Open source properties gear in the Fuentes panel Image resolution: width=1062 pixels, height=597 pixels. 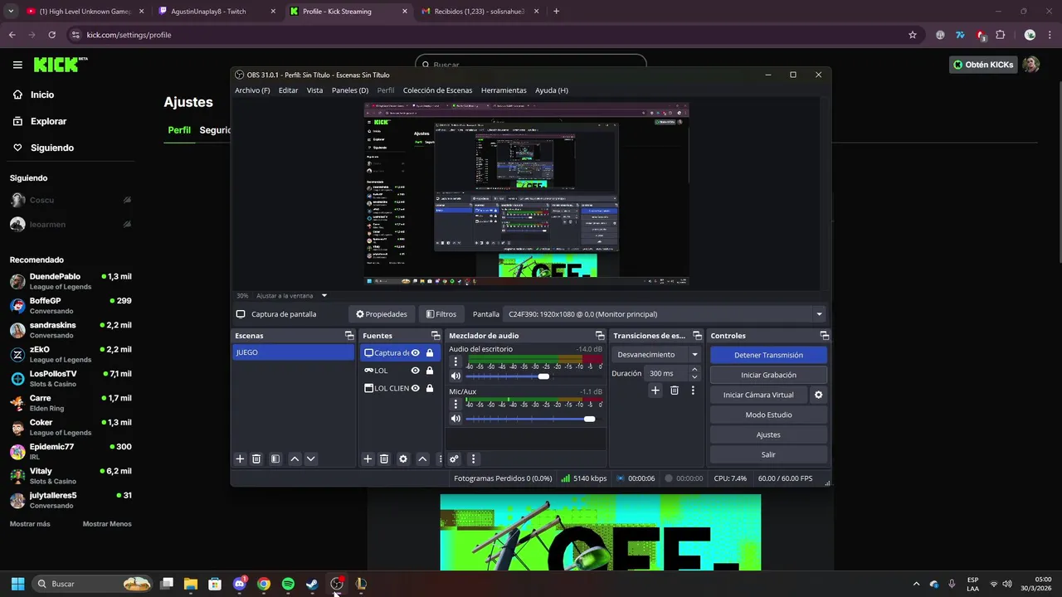403,459
